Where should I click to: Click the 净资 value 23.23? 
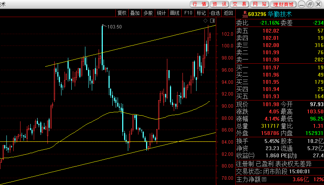272,149
